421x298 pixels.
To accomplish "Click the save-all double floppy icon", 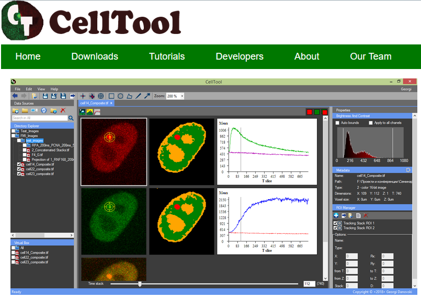I will click(63, 96).
